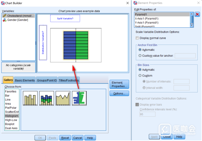Click the Custom value for anchor field
The image size is (202, 141).
pos(185,56)
